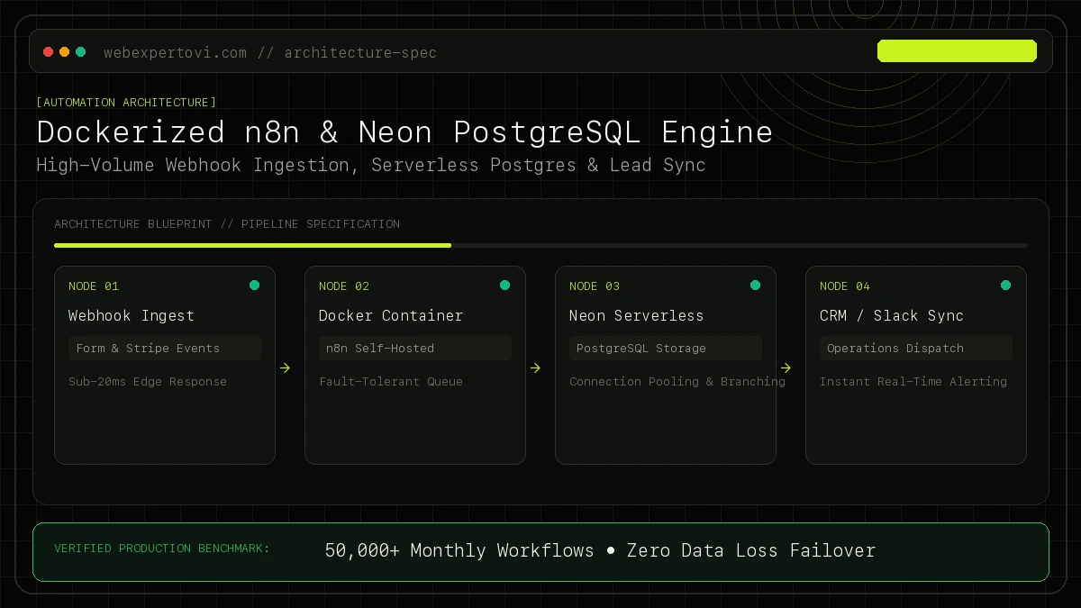This screenshot has height=608, width=1081.
Task: Click the PostgreSQL Storage tag
Action: click(666, 349)
